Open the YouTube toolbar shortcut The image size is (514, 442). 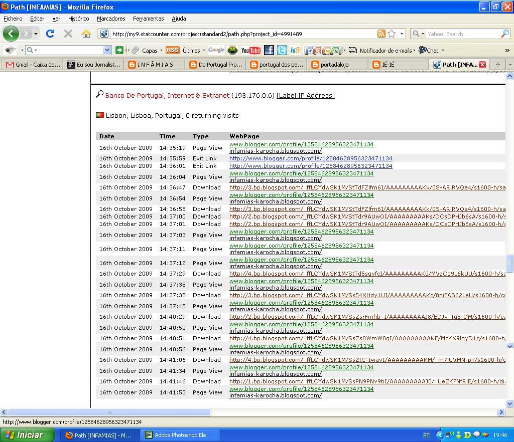pos(250,51)
